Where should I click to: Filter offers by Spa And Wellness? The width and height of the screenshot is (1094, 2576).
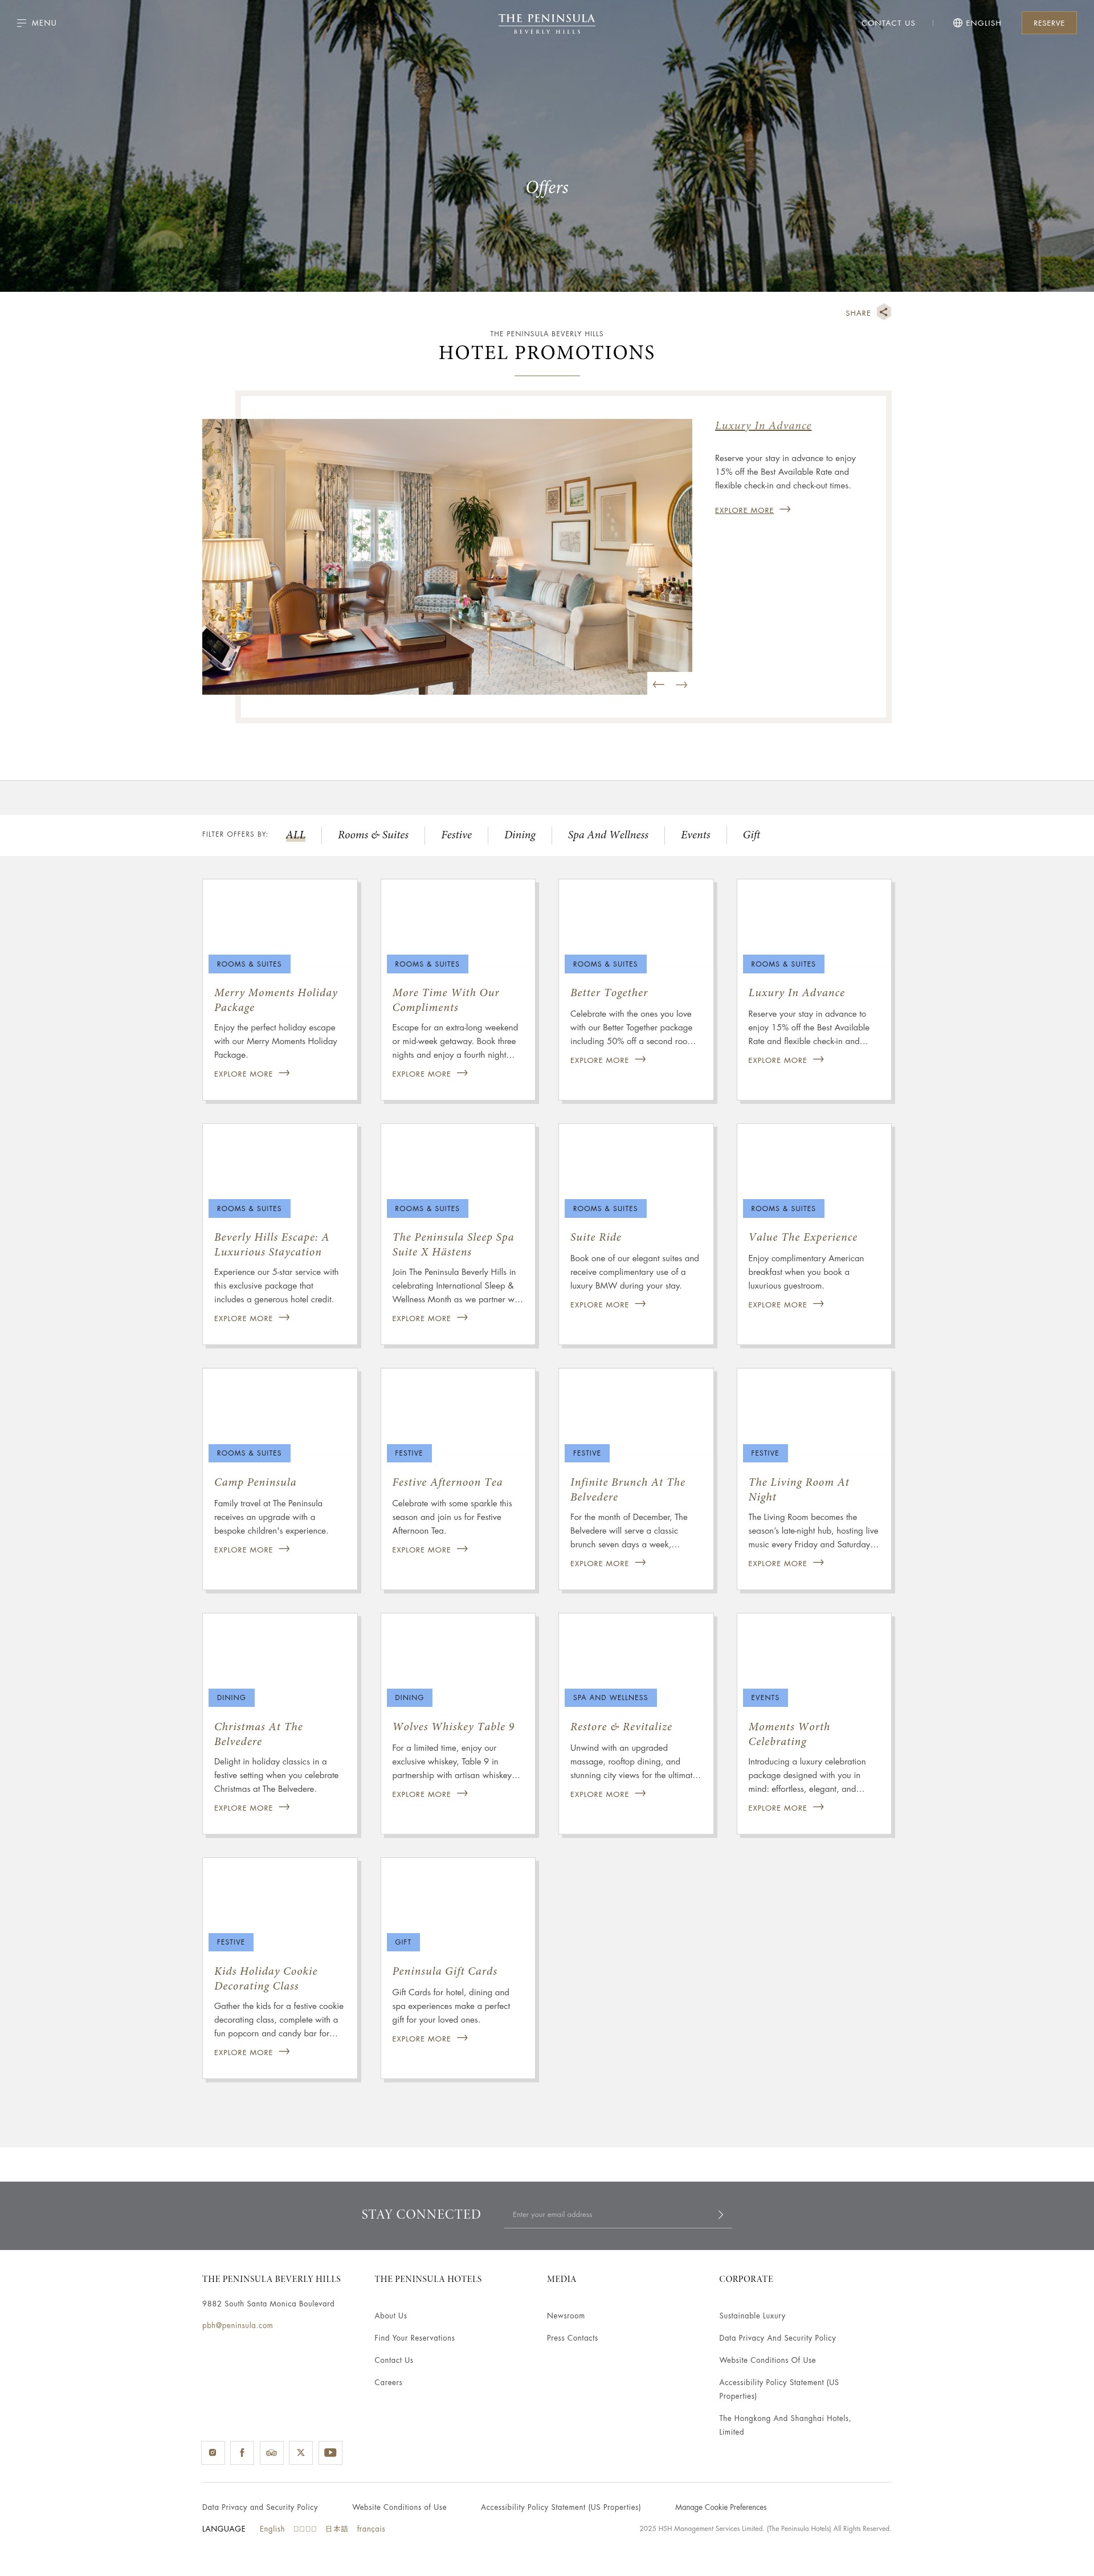(608, 835)
